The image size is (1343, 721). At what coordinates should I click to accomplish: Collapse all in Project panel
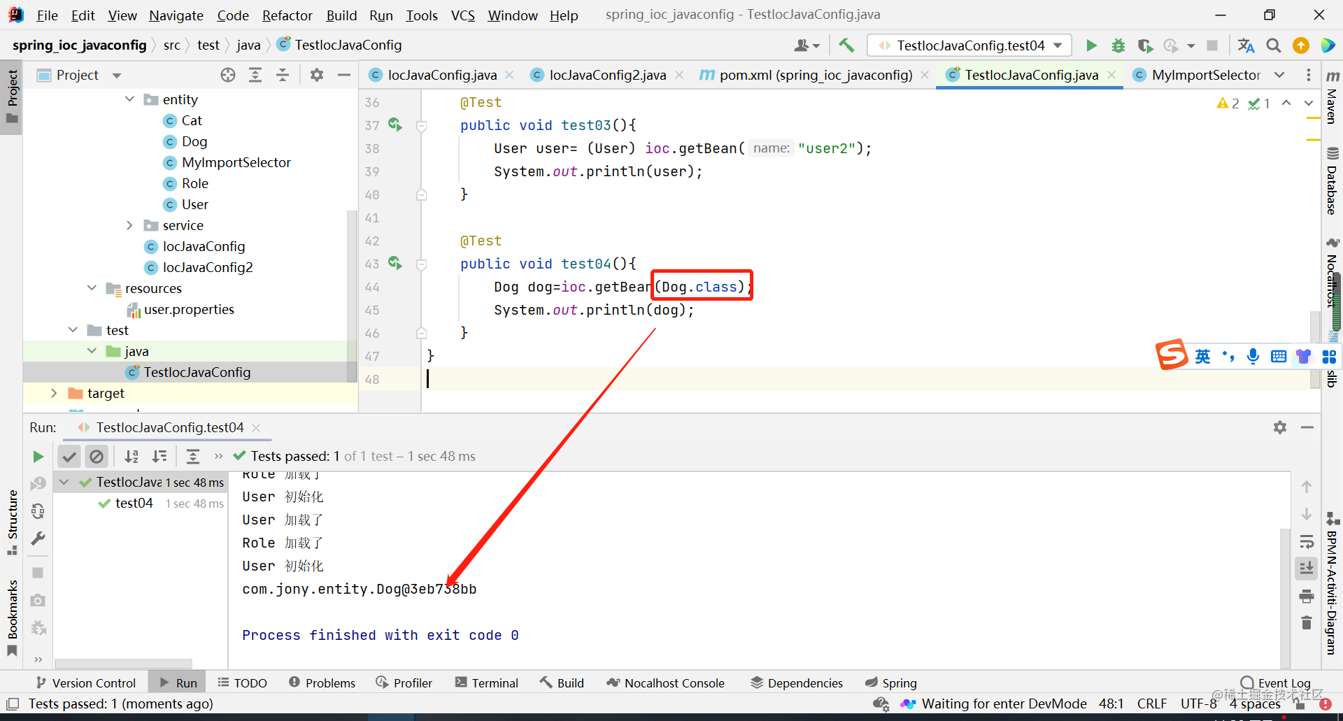coord(283,75)
